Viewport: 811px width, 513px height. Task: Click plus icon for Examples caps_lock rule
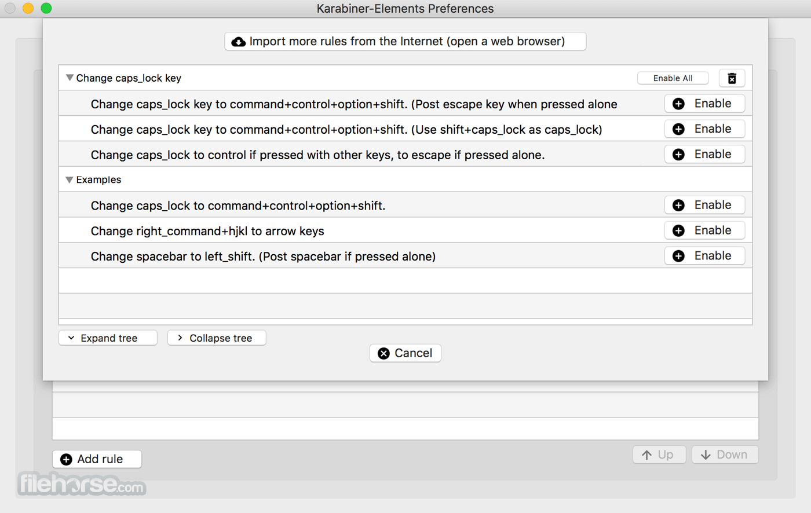coord(678,205)
